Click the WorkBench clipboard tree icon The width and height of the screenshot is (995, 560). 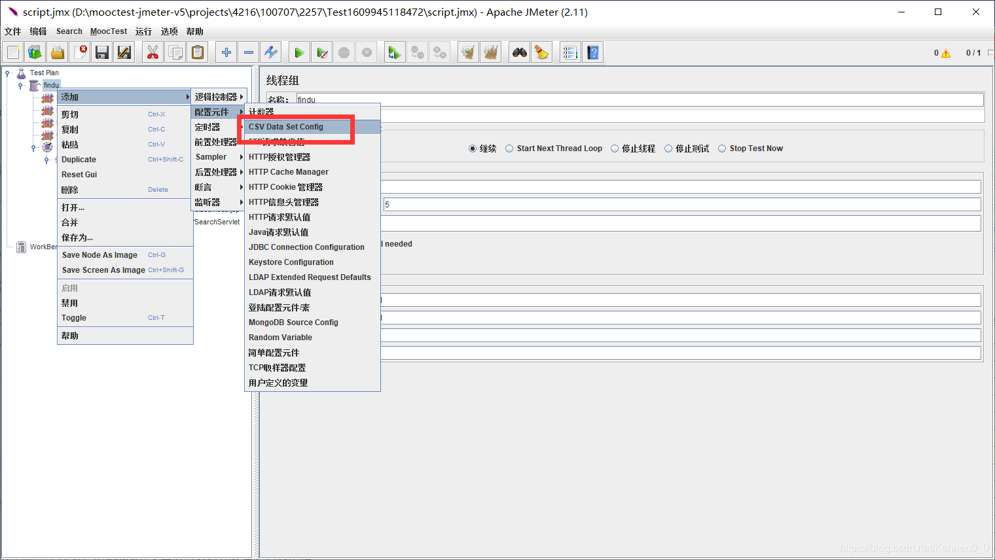[21, 247]
